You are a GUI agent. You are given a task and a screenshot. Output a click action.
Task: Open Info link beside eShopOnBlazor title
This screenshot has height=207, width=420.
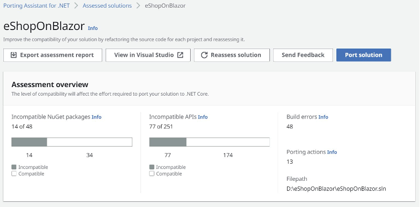[x=93, y=28]
